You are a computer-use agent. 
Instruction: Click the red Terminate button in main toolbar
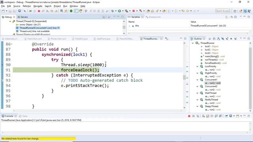[x=39, y=11]
